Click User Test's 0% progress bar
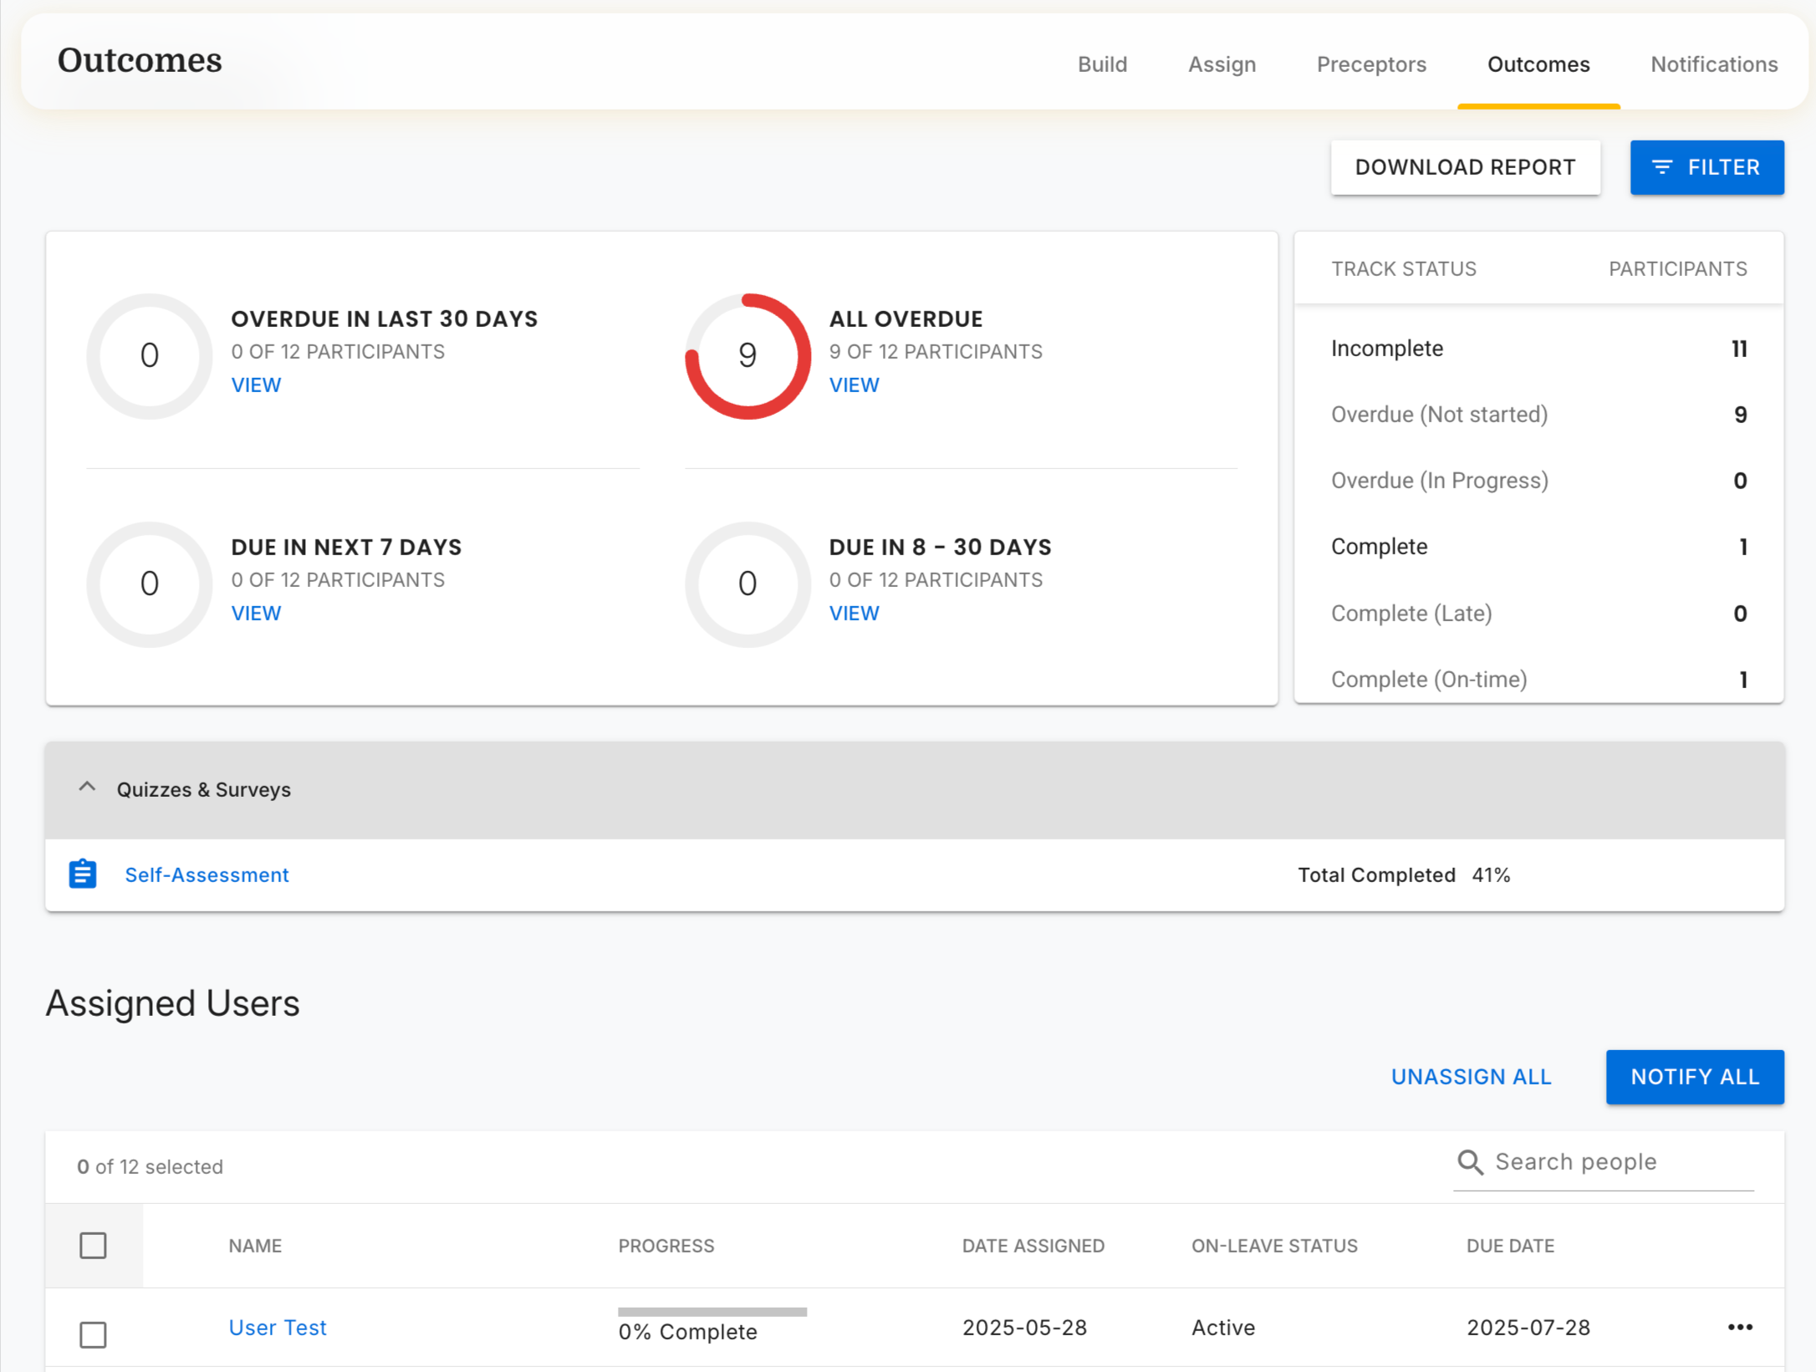Viewport: 1816px width, 1372px height. [x=712, y=1312]
